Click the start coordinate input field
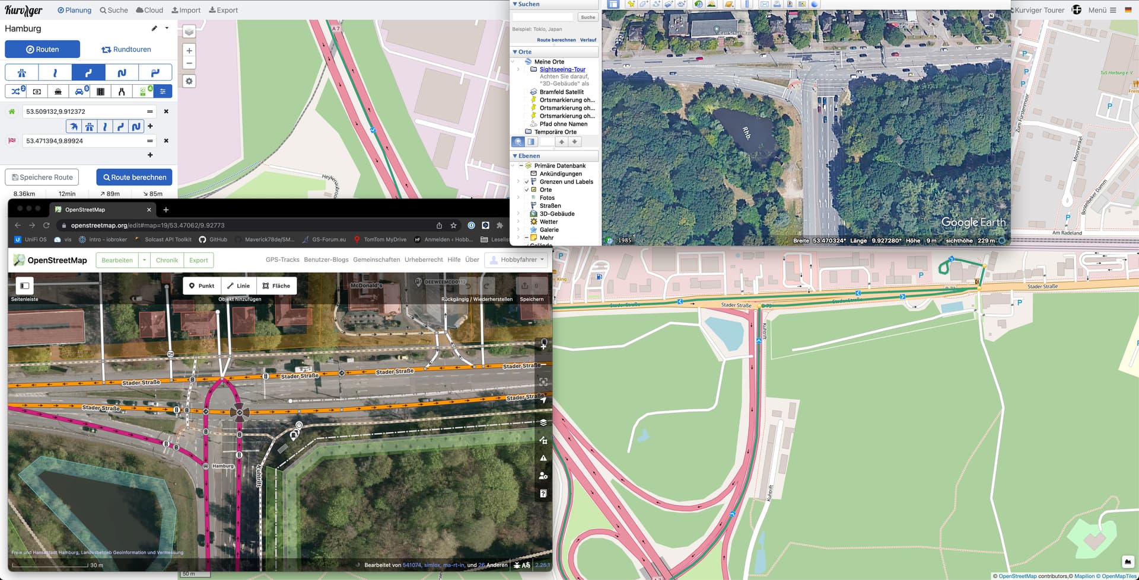1139x580 pixels. (83, 111)
